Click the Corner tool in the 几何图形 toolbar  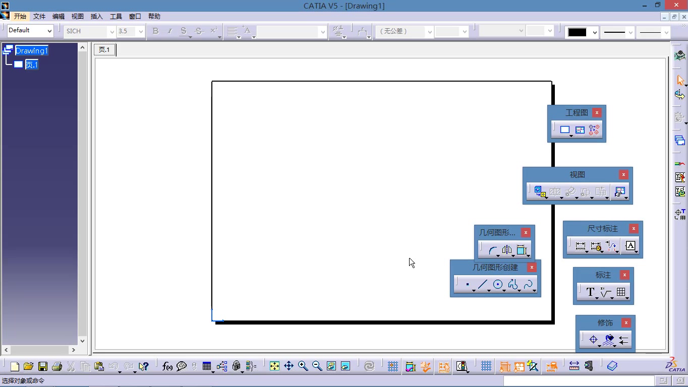[x=493, y=250]
